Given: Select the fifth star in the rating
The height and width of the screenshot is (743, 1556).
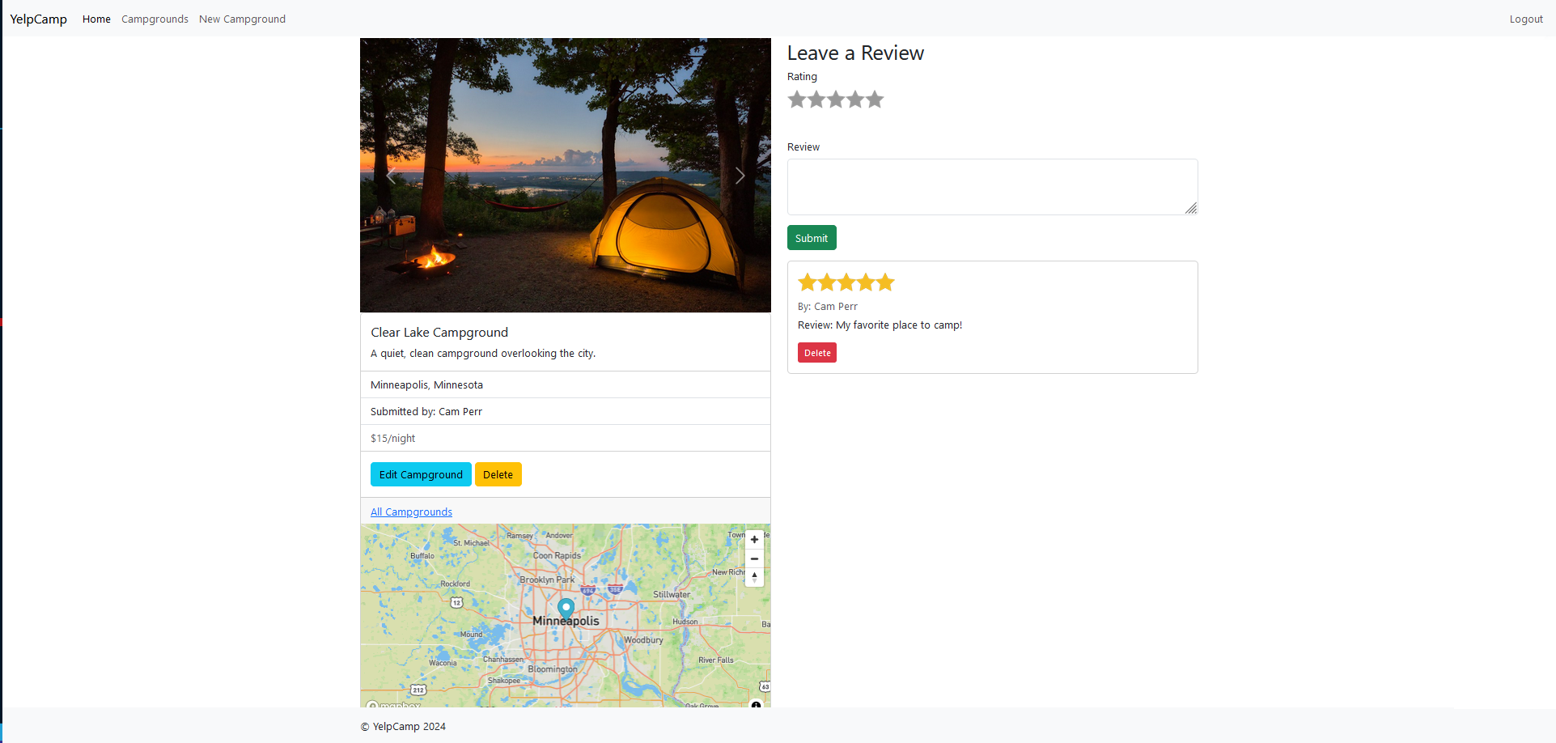Looking at the screenshot, I should click(875, 100).
